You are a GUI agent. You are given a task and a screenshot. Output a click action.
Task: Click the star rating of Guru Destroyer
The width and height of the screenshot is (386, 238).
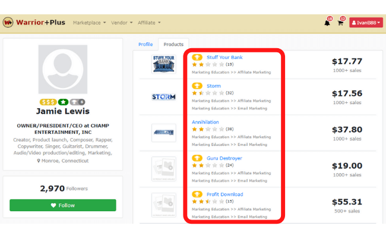[208, 165]
